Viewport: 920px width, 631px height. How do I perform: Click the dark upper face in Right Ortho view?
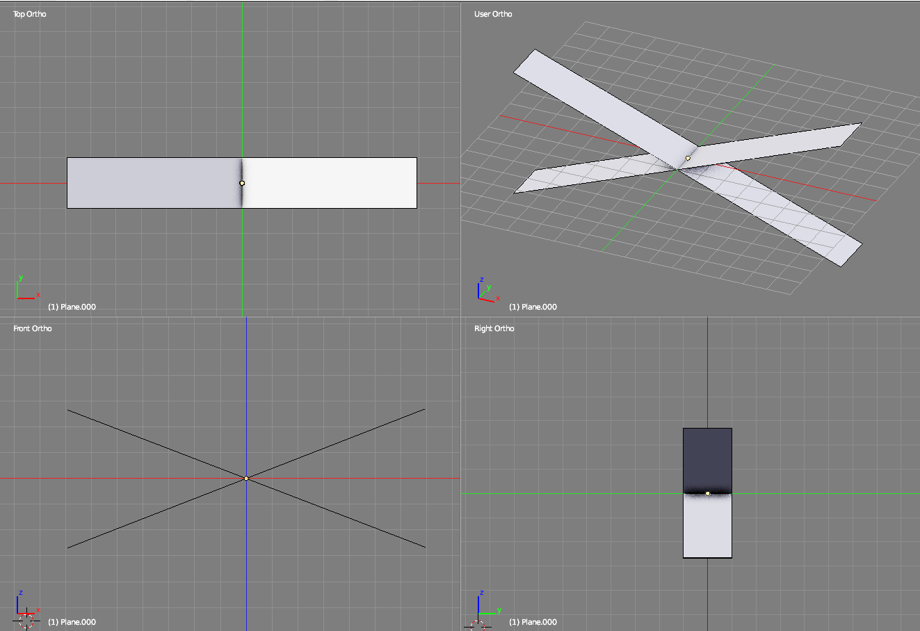pyautogui.click(x=707, y=460)
